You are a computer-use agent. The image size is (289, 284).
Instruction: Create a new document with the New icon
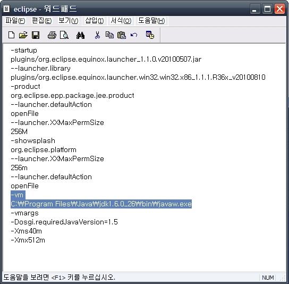(x=12, y=35)
